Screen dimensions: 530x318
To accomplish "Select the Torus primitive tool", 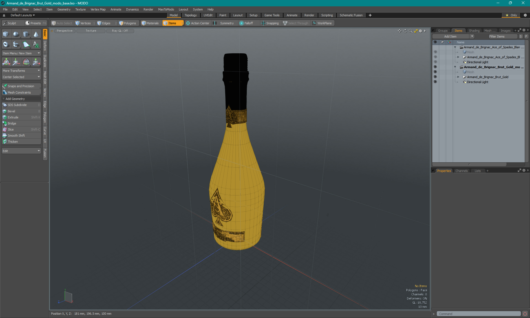I will click(6, 44).
